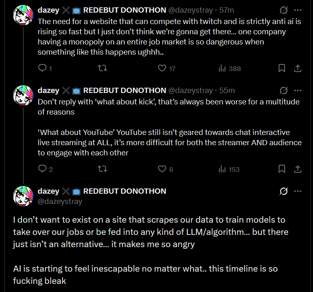Open the 57m timestamp link
The width and height of the screenshot is (313, 292).
pos(226,10)
